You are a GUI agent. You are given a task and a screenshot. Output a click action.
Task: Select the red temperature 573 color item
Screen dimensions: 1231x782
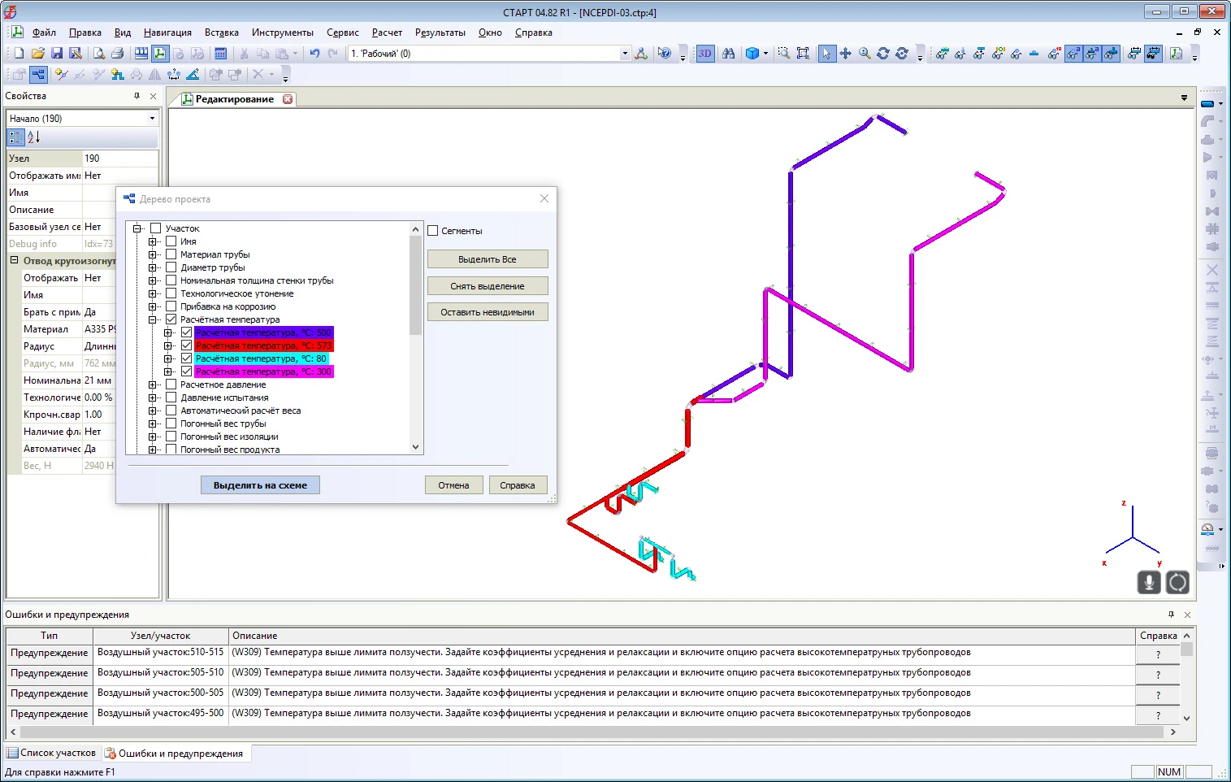pyautogui.click(x=263, y=345)
